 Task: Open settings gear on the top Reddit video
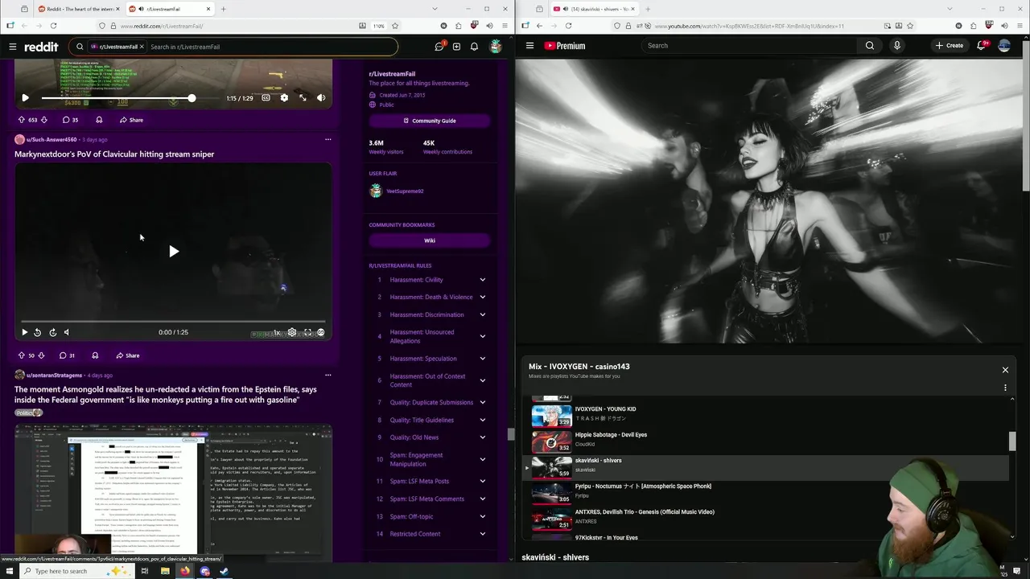tap(284, 98)
